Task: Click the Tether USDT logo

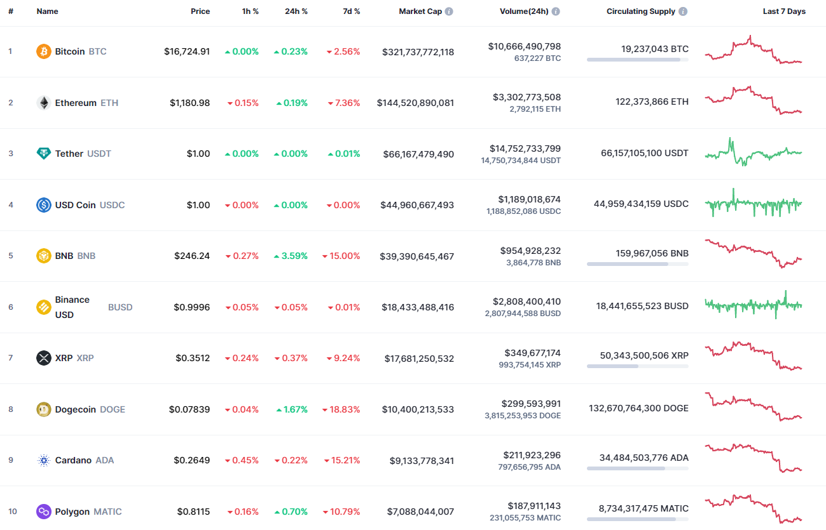Action: (43, 153)
